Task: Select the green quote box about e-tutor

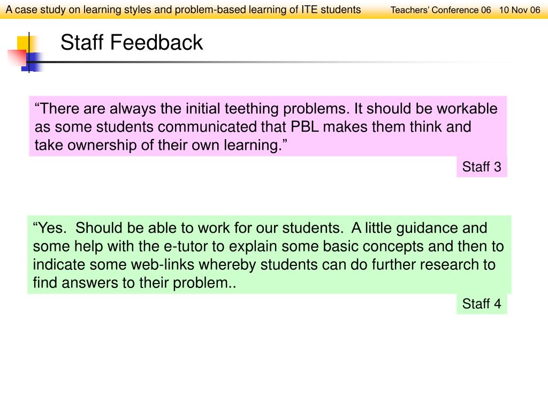Action: [x=269, y=255]
